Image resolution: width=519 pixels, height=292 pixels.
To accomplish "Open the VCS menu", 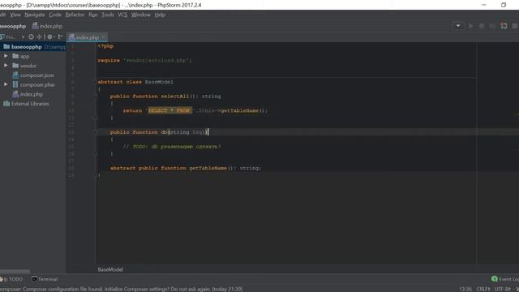I will 122,15.
